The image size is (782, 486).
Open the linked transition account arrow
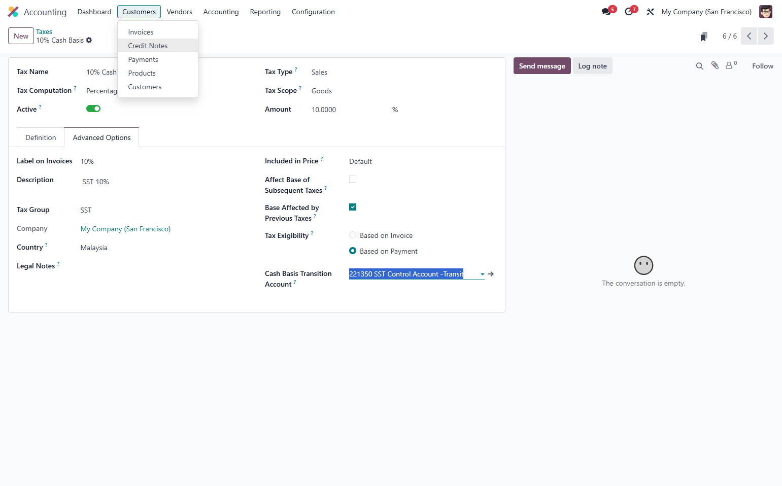(491, 274)
